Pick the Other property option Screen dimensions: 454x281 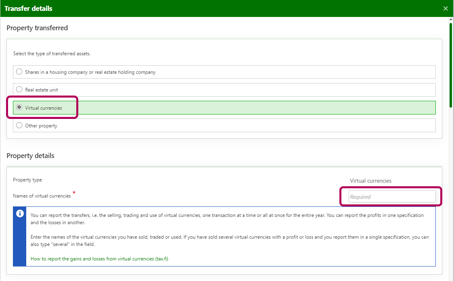[19, 125]
